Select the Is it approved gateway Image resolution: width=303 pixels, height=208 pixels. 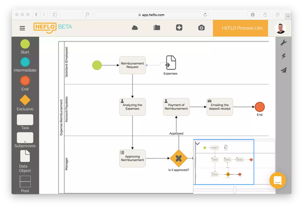[x=179, y=159]
